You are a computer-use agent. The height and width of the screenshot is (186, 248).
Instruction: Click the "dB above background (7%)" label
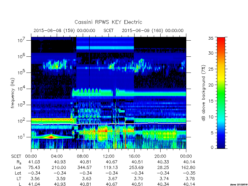(204, 93)
